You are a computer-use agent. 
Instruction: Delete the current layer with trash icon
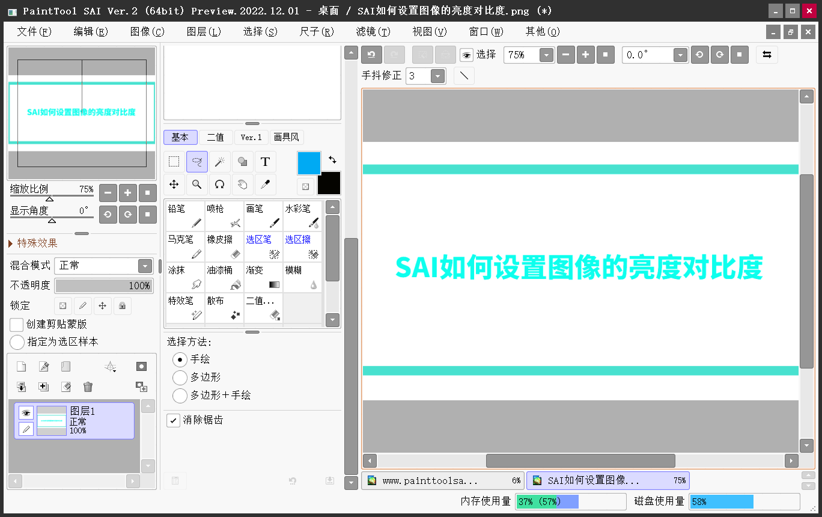(88, 387)
